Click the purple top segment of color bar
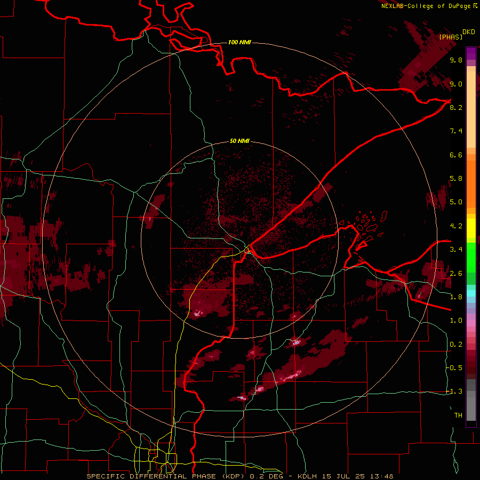The width and height of the screenshot is (480, 480). [471, 53]
